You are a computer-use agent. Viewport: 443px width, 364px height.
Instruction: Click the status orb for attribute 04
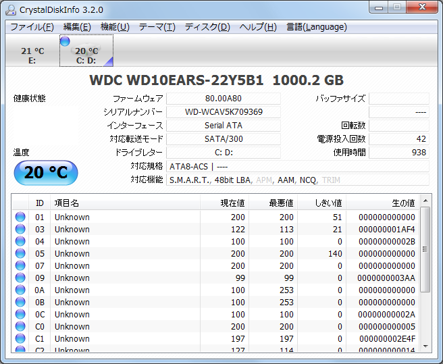(20, 241)
